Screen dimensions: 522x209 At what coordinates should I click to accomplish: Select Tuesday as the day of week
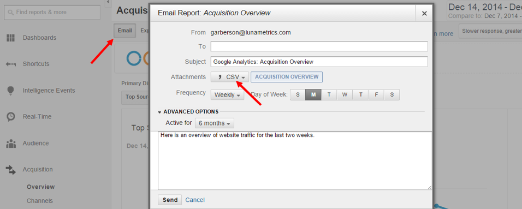pyautogui.click(x=329, y=95)
